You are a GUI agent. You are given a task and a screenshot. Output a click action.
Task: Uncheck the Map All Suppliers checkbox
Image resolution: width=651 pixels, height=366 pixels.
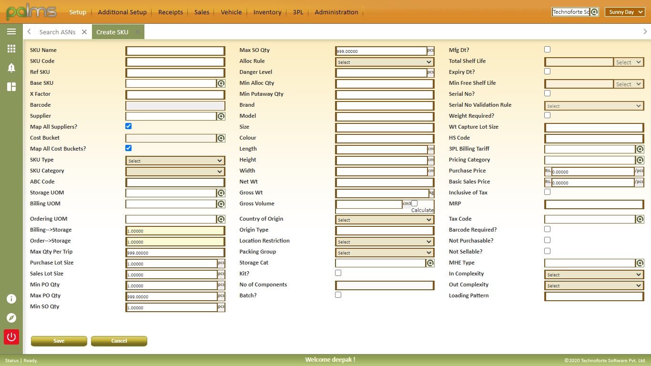point(128,126)
